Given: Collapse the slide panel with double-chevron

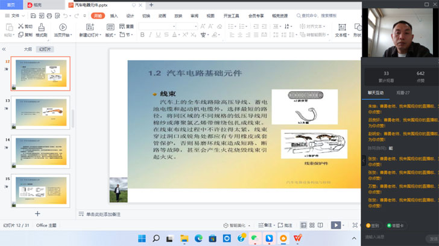Looking at the screenshot, I should coord(4,49).
